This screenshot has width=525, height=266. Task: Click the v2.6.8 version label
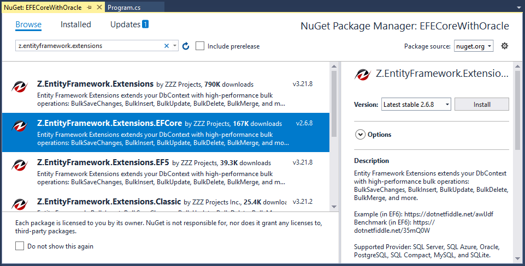pos(304,123)
